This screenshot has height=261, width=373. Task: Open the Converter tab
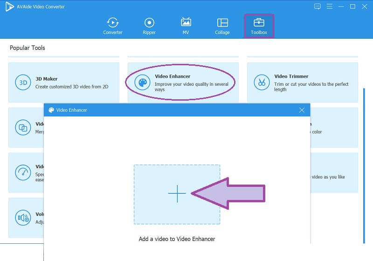pyautogui.click(x=113, y=26)
